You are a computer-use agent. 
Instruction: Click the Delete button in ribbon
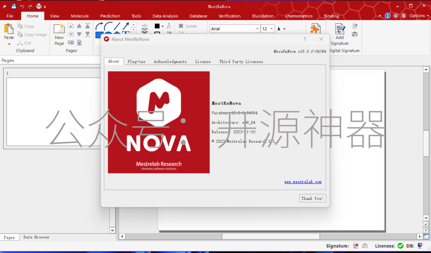click(x=188, y=26)
